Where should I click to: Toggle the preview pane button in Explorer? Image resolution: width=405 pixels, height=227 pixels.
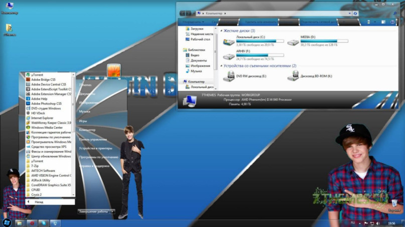[x=383, y=22]
